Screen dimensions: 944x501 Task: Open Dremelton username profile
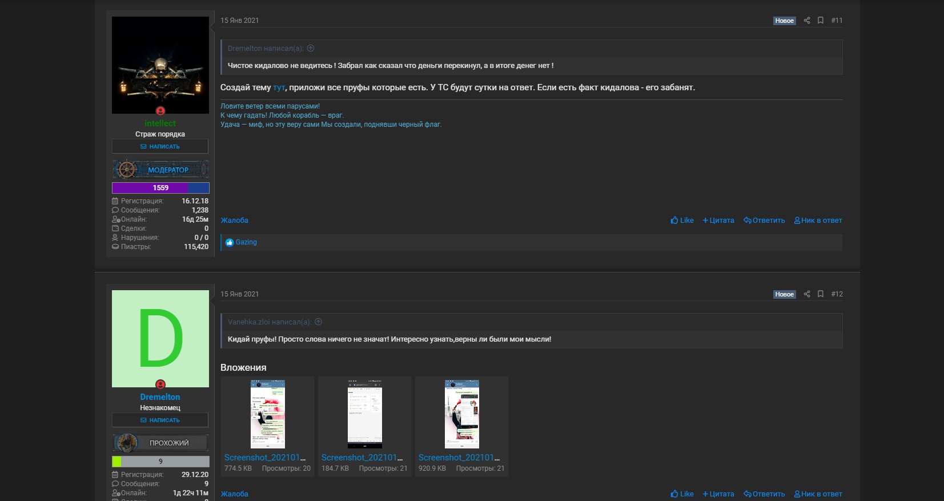tap(160, 397)
